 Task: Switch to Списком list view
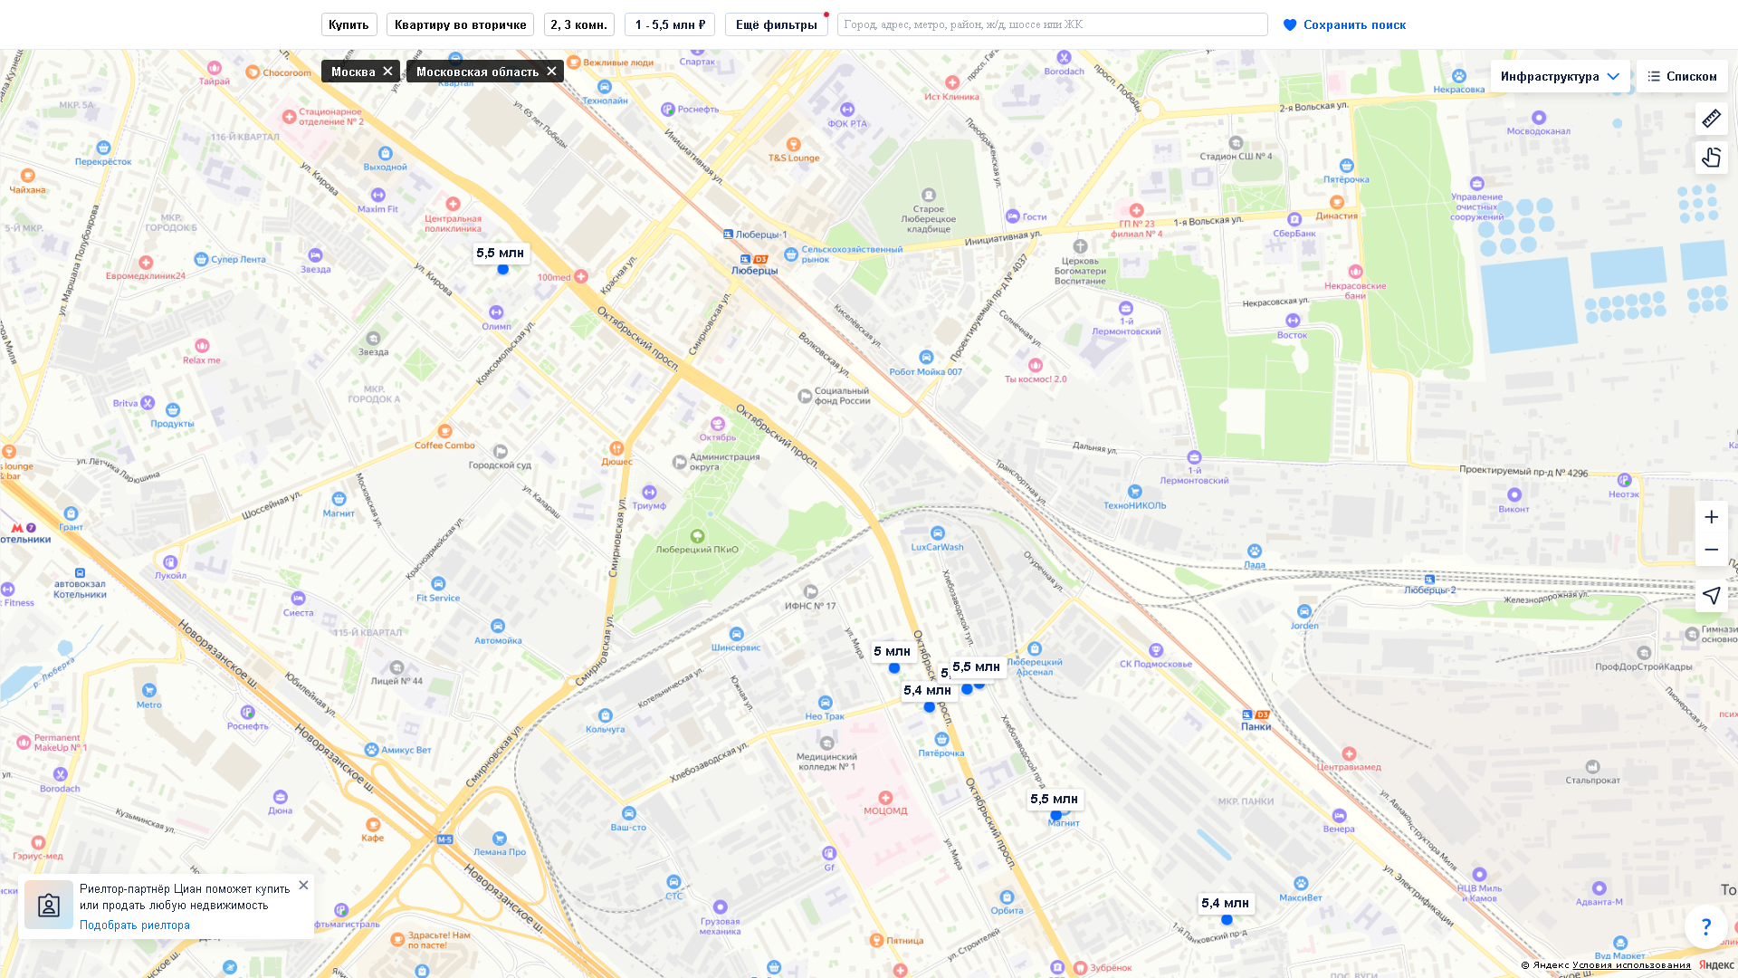(x=1681, y=76)
